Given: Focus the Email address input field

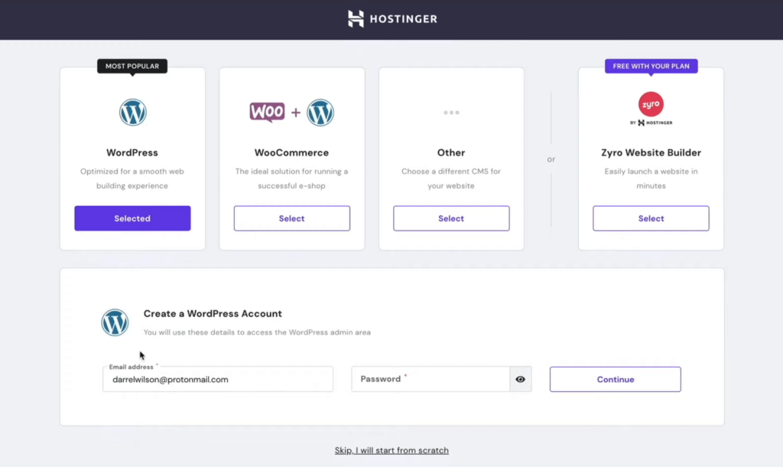Looking at the screenshot, I should click(x=218, y=379).
